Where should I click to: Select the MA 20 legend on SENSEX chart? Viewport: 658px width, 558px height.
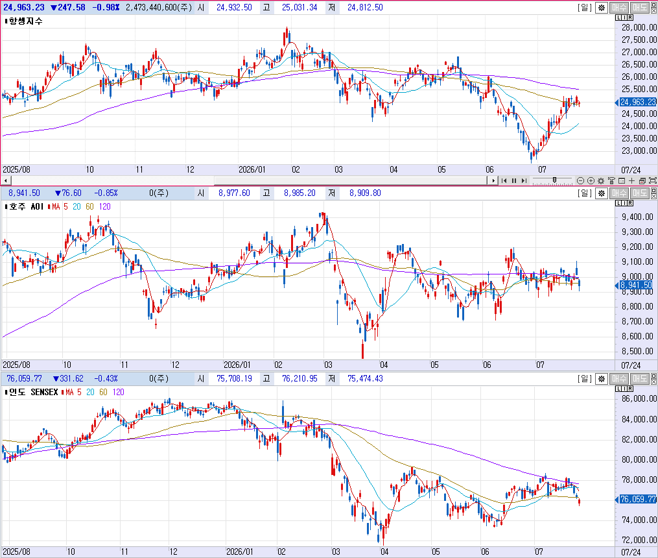(x=90, y=392)
